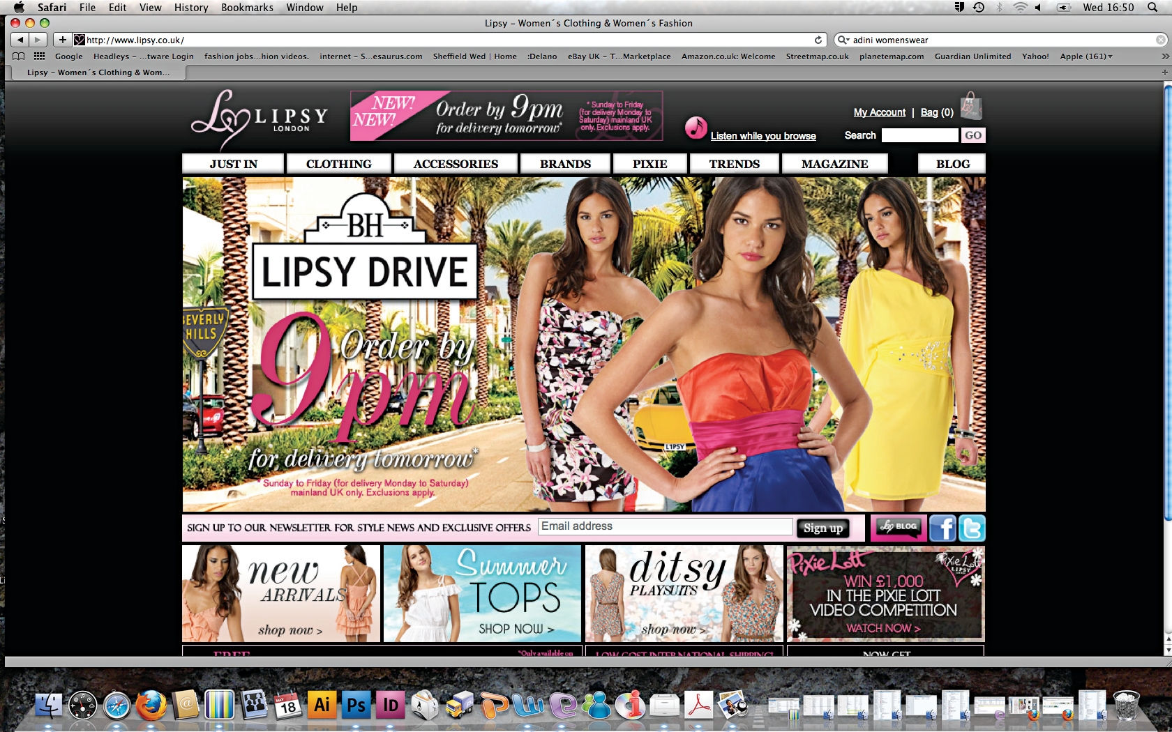Open the MAGAZINE section

(x=835, y=164)
